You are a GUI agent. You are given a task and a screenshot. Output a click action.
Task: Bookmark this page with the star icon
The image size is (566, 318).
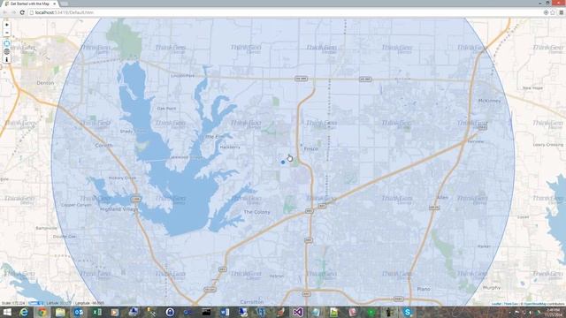tap(553, 12)
